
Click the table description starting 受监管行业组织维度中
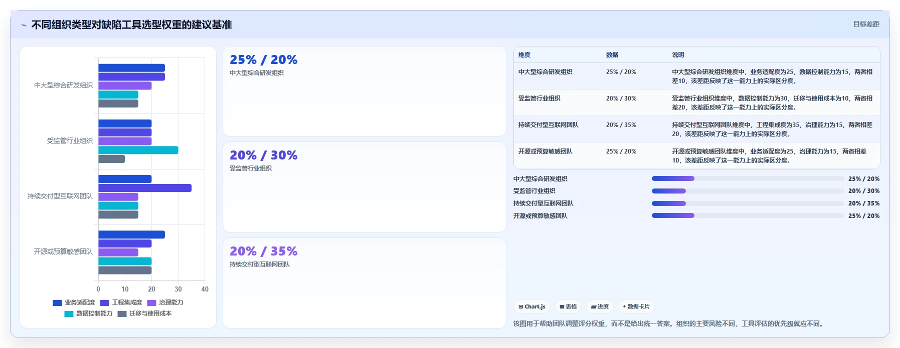[x=772, y=102]
